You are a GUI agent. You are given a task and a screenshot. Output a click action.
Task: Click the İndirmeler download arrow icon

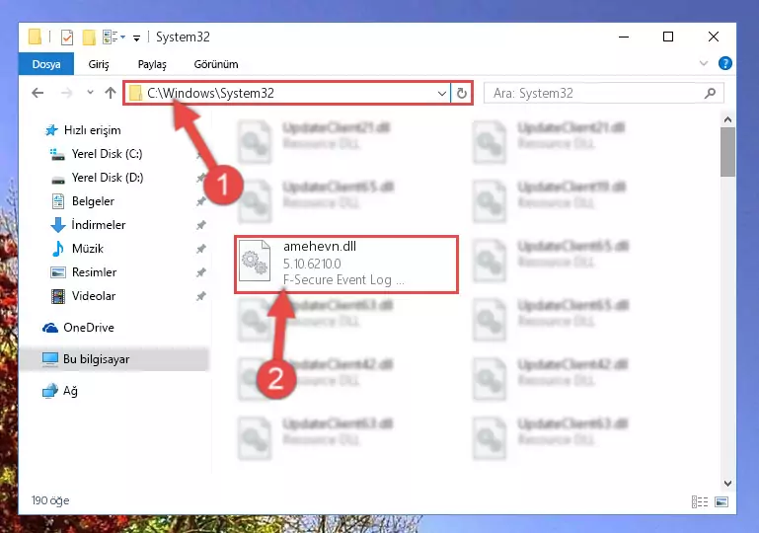click(57, 225)
